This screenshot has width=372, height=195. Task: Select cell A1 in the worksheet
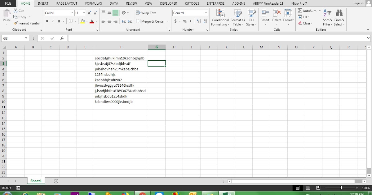[x=15, y=52]
